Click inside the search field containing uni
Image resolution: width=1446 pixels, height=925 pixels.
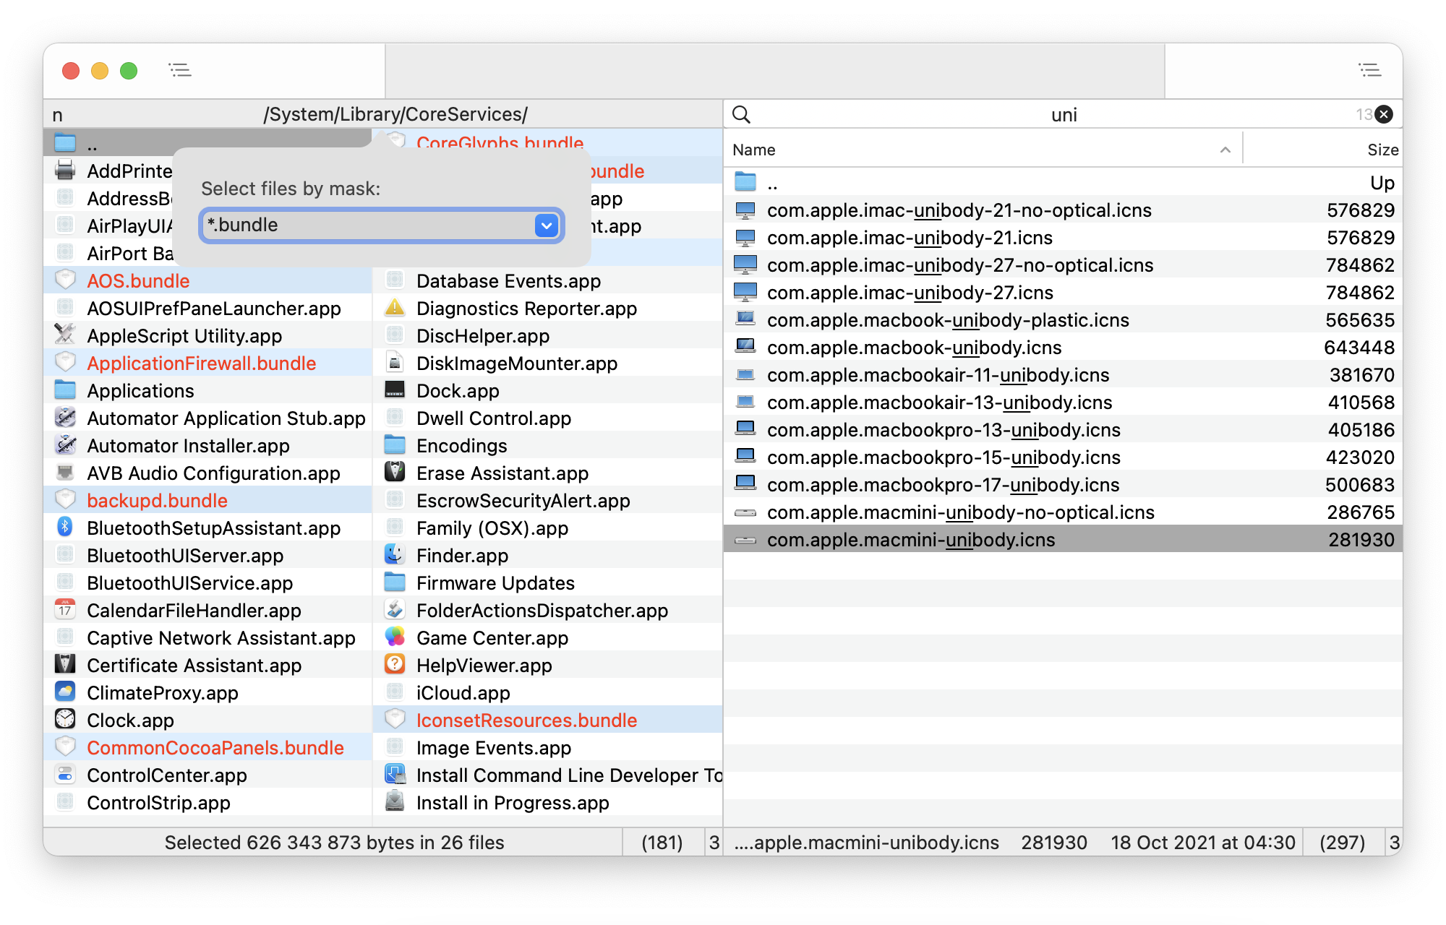pos(1064,114)
